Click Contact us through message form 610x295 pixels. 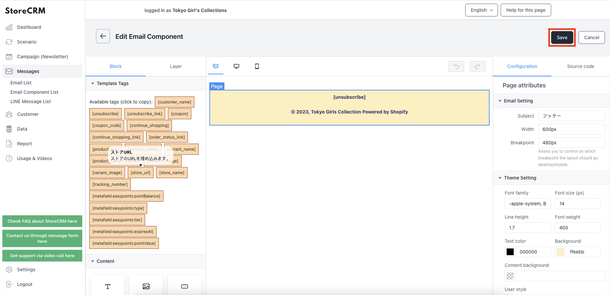[x=42, y=238]
